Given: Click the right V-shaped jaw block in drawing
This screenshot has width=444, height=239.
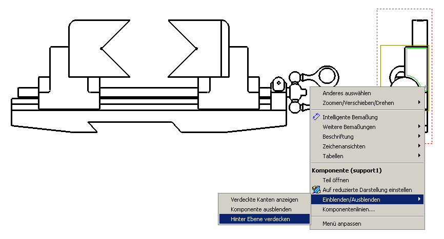Looking at the screenshot, I should [211, 48].
